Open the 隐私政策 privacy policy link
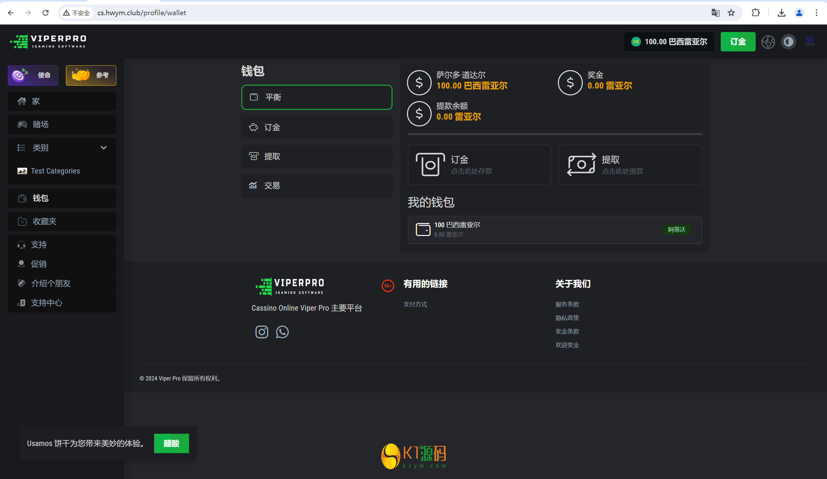 point(567,318)
